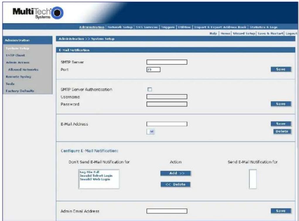Open Import & Export Address Book menu
The image size is (299, 221).
click(x=220, y=27)
